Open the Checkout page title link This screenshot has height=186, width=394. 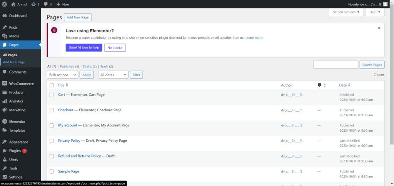pyautogui.click(x=66, y=110)
